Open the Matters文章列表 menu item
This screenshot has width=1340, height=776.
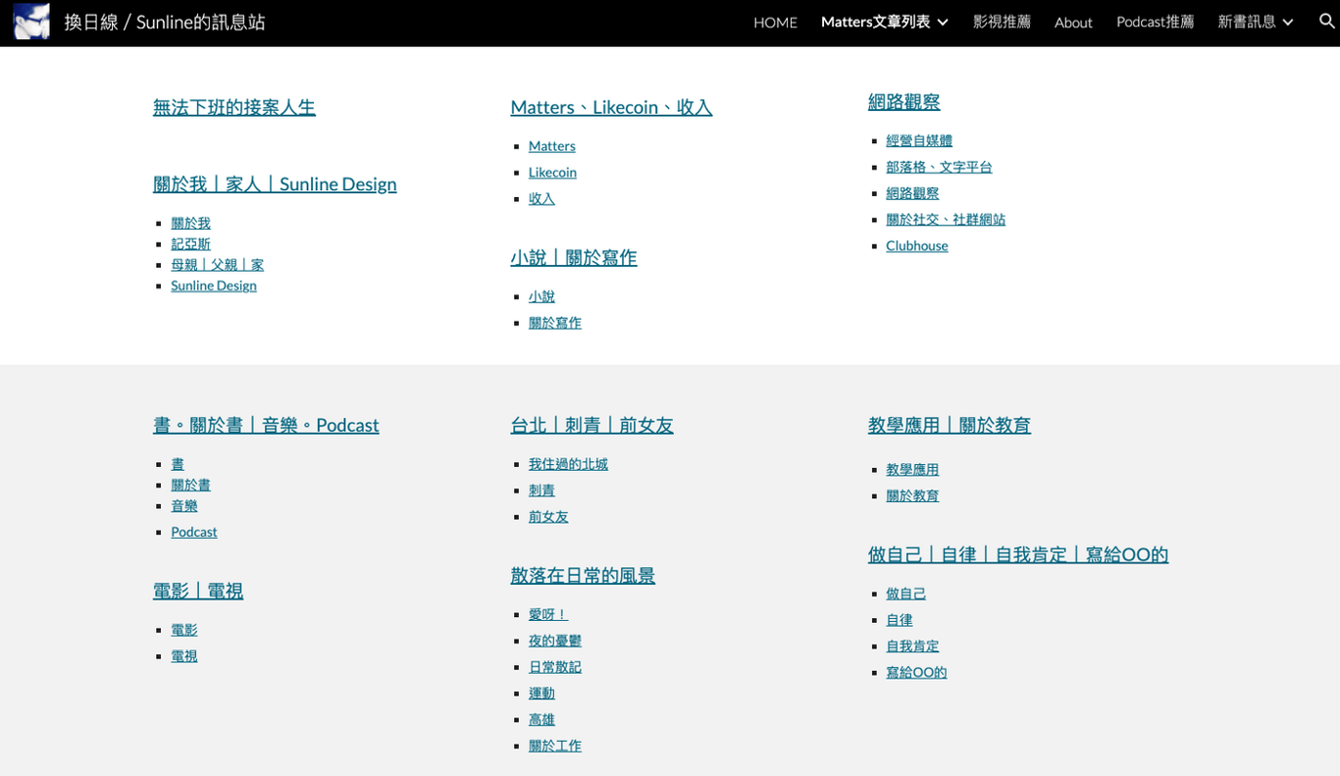pyautogui.click(x=875, y=22)
